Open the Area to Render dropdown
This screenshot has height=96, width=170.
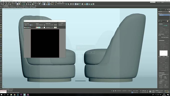pos(27,25)
